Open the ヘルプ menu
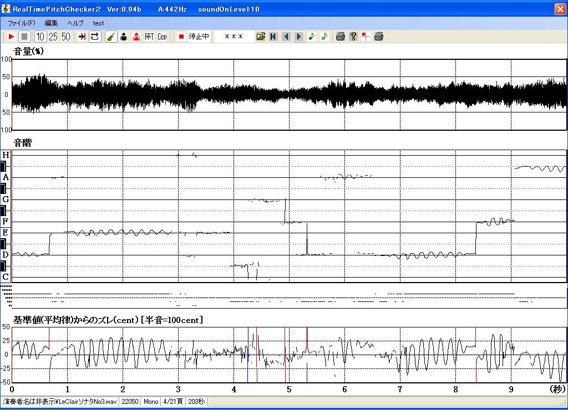568x410 pixels. (75, 23)
